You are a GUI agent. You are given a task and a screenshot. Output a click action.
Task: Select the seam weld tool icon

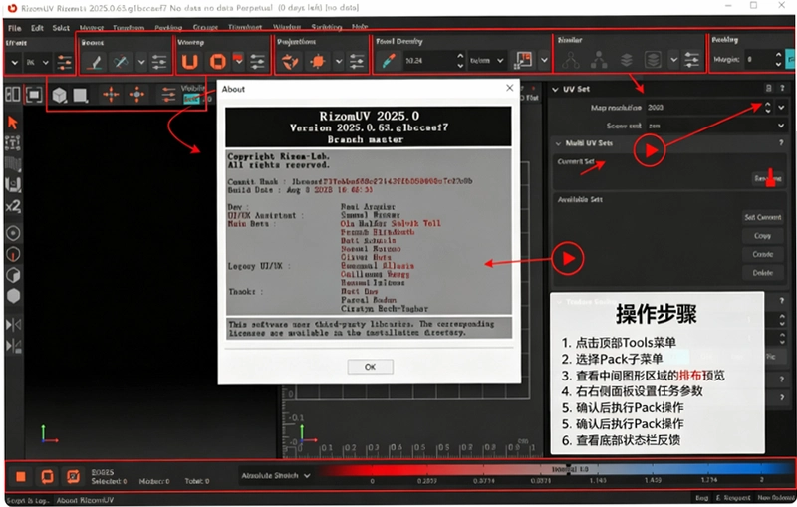click(x=121, y=62)
